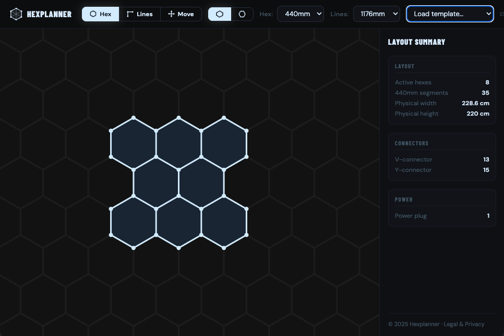Activate the Move tool
The height and width of the screenshot is (336, 504).
[x=181, y=14]
